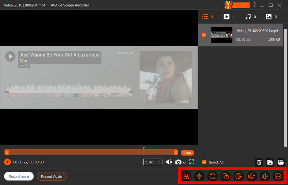Viewport: 288px width, 185px height.
Task: Open the gift promotion banner
Action: 237,5
